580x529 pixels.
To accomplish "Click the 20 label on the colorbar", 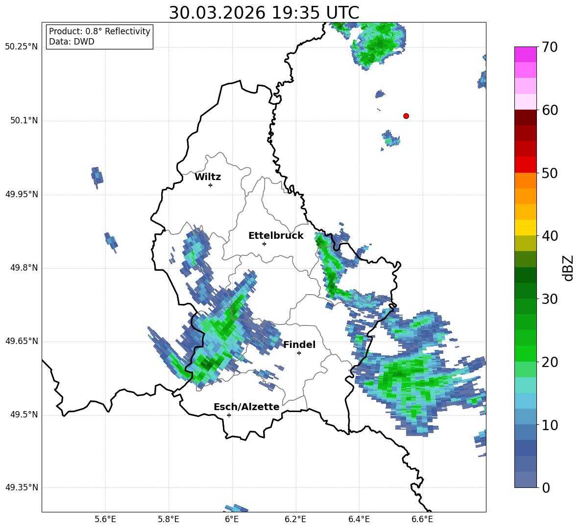I will pos(550,362).
